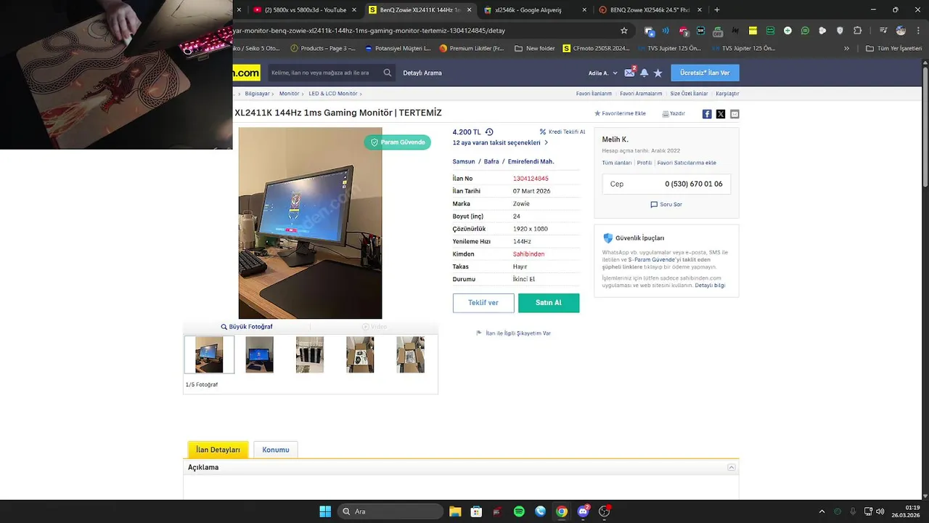Open Spotify from the taskbar

(519, 511)
